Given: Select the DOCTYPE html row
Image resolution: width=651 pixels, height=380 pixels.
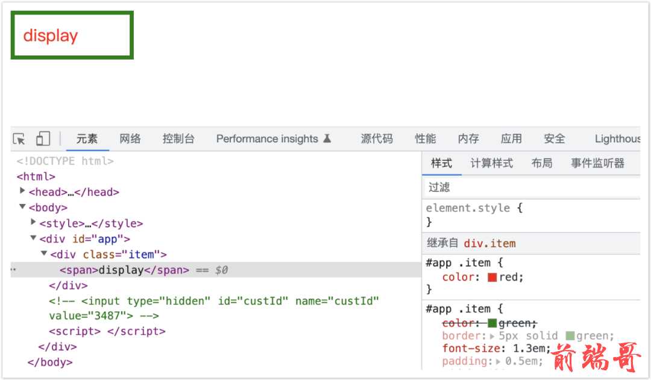Looking at the screenshot, I should tap(65, 161).
